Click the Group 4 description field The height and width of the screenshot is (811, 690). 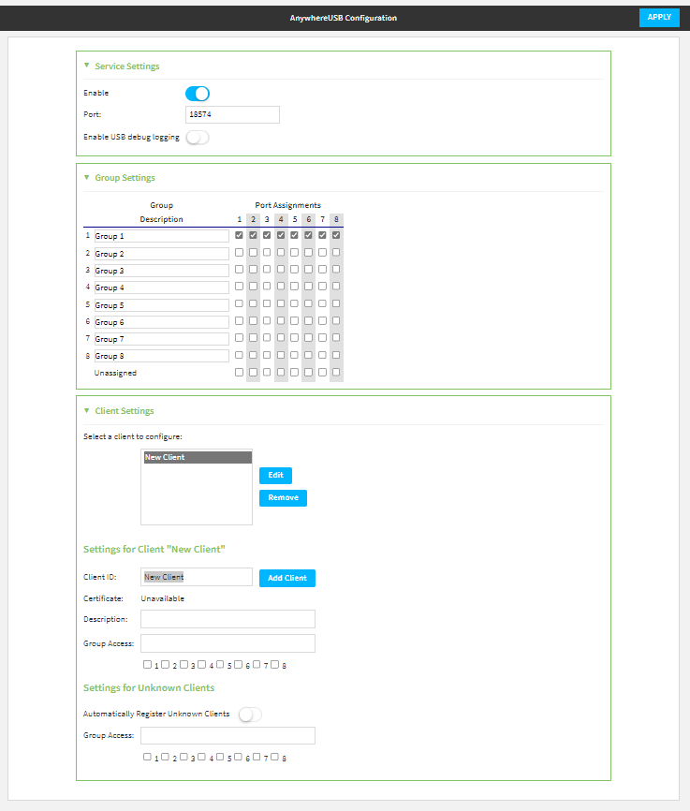(161, 288)
